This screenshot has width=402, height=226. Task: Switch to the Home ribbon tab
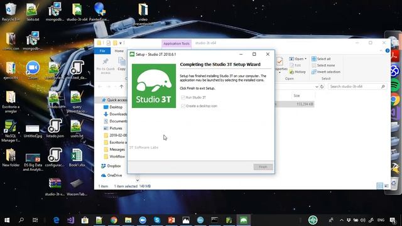pyautogui.click(x=119, y=51)
